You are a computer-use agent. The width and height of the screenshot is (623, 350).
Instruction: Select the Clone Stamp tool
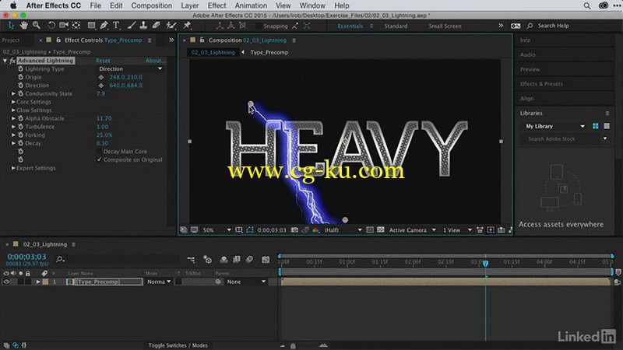[143, 26]
